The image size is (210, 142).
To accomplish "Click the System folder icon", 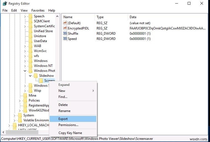I will coord(20,115).
